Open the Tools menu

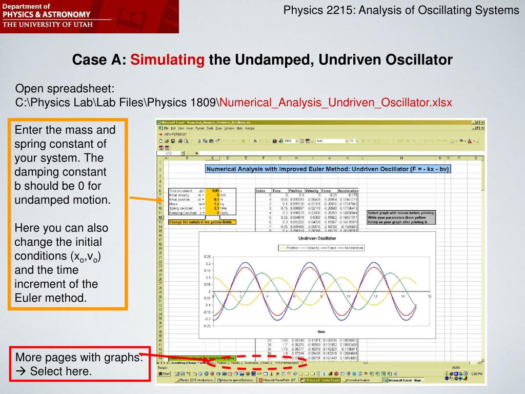pos(210,128)
